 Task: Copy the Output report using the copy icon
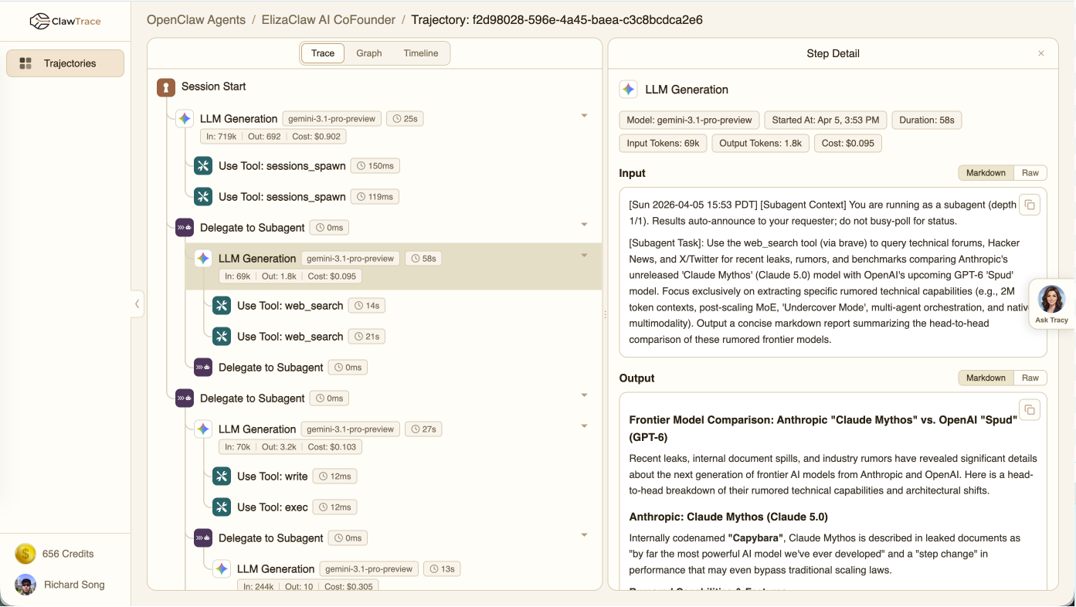(1030, 409)
